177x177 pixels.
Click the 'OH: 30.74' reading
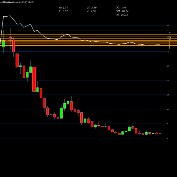tap(122, 11)
